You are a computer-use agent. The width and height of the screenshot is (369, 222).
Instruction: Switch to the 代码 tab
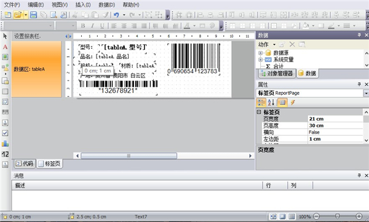click(x=25, y=164)
